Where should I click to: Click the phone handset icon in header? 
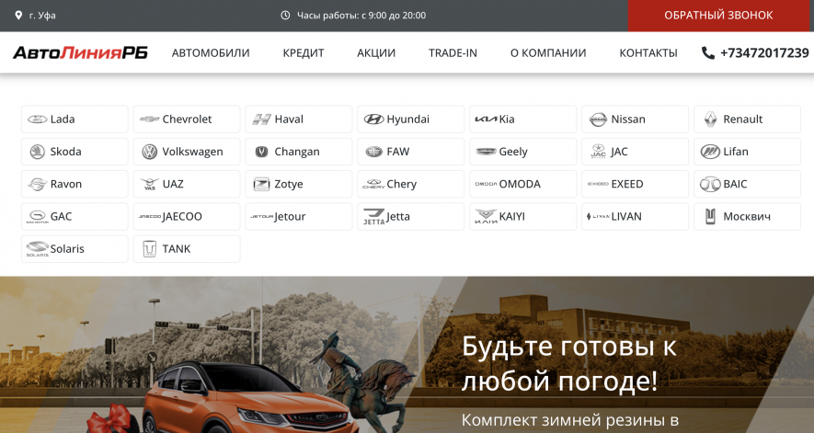pyautogui.click(x=707, y=53)
